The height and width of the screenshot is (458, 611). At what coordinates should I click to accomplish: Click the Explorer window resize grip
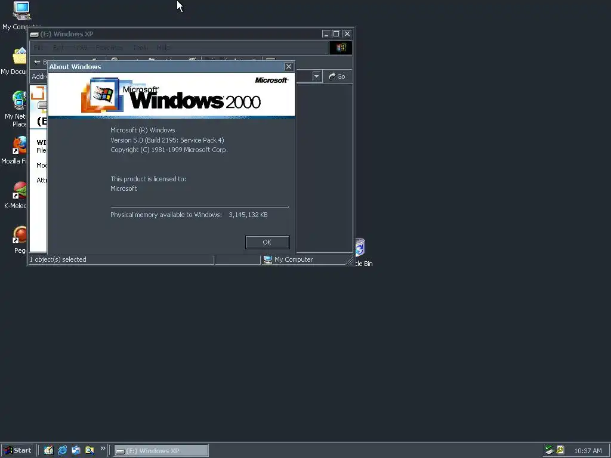(349, 261)
